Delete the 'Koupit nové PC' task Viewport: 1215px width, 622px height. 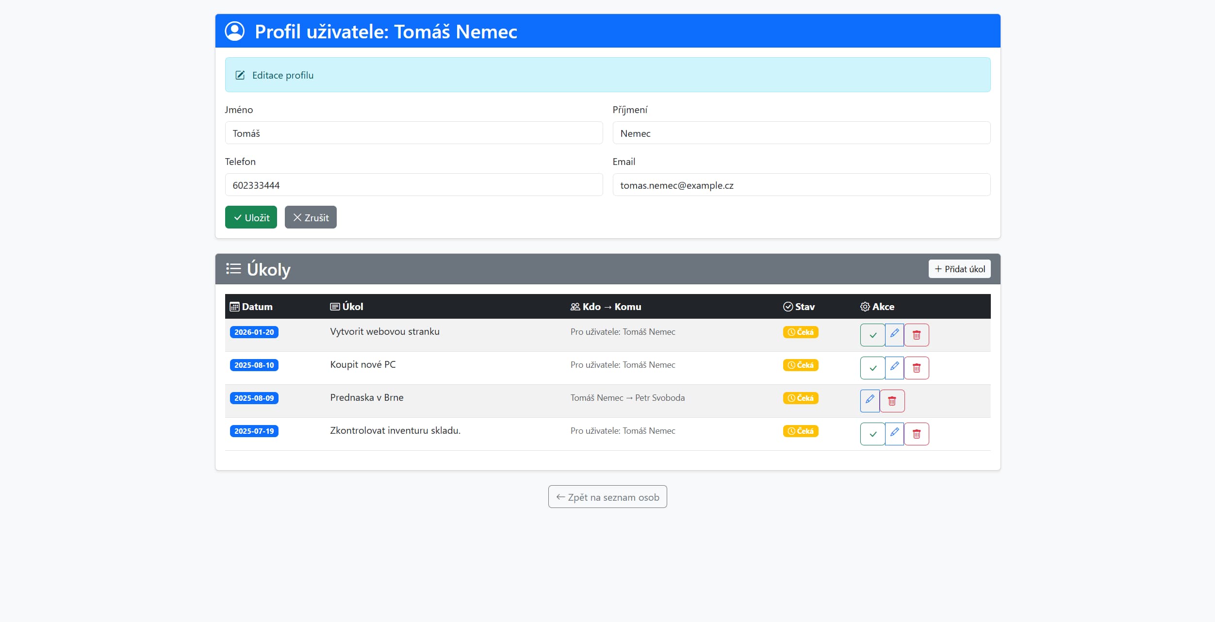(916, 368)
